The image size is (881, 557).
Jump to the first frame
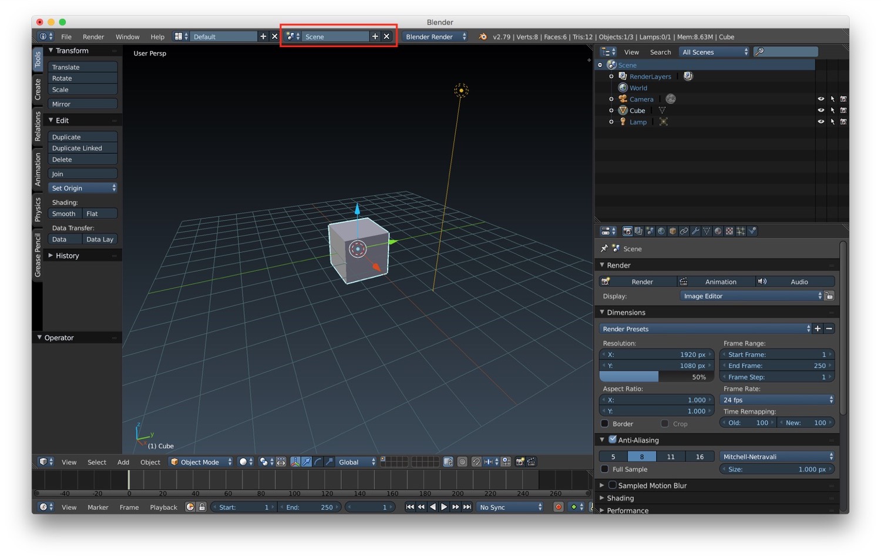coord(410,507)
